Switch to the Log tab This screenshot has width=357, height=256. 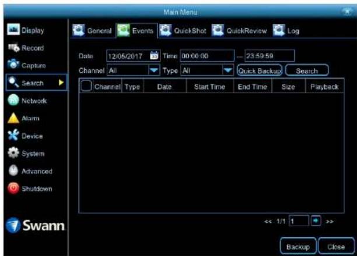(x=286, y=31)
